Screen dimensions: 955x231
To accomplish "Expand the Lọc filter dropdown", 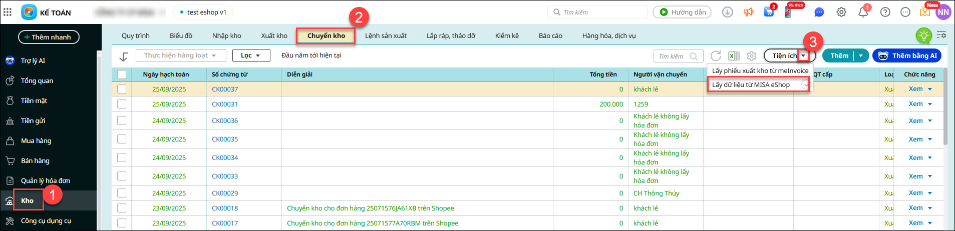I will [x=251, y=55].
